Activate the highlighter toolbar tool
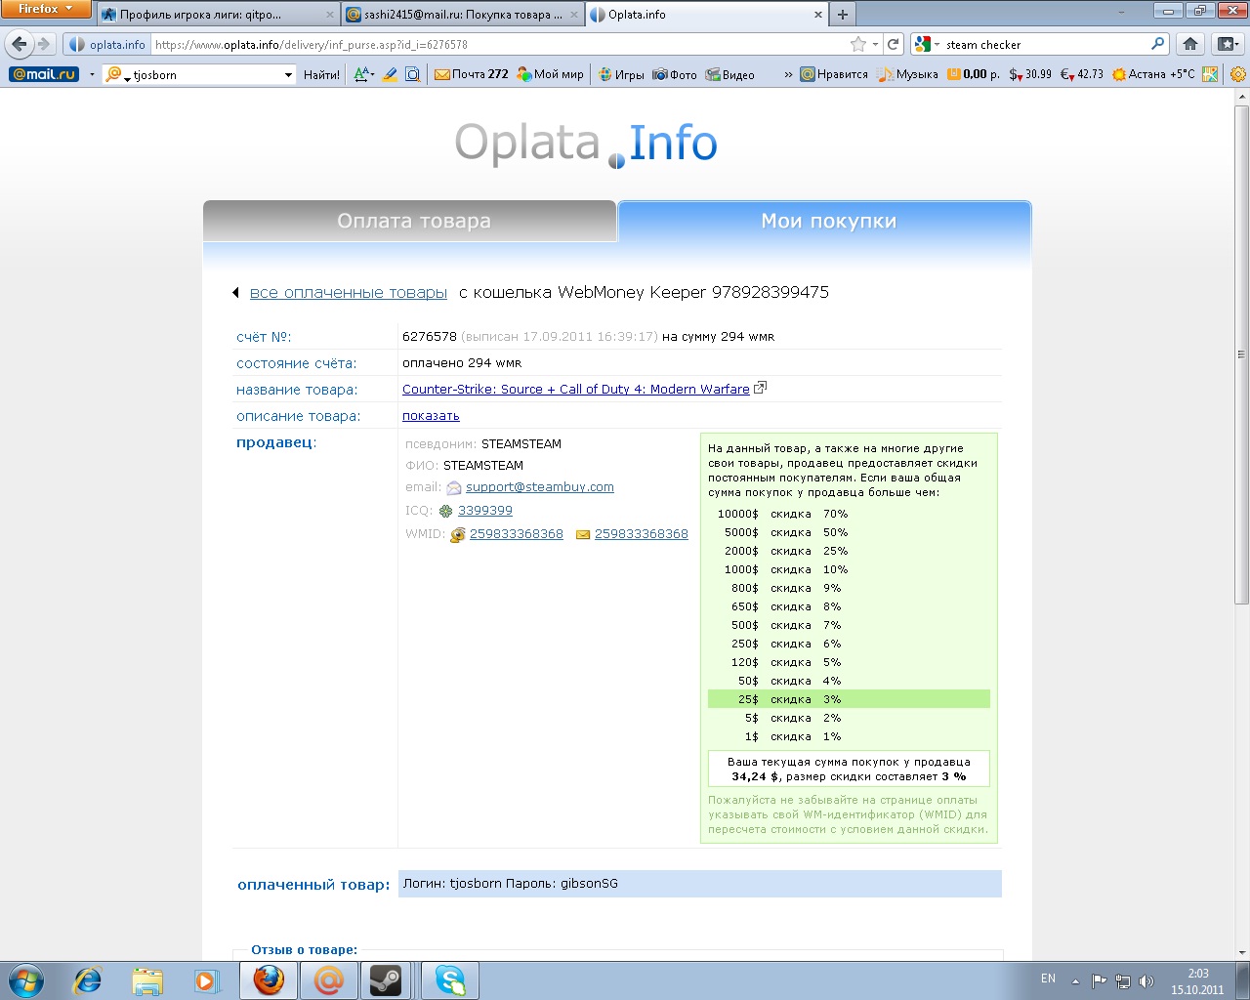Screen dimensions: 1250x1000 [x=390, y=74]
